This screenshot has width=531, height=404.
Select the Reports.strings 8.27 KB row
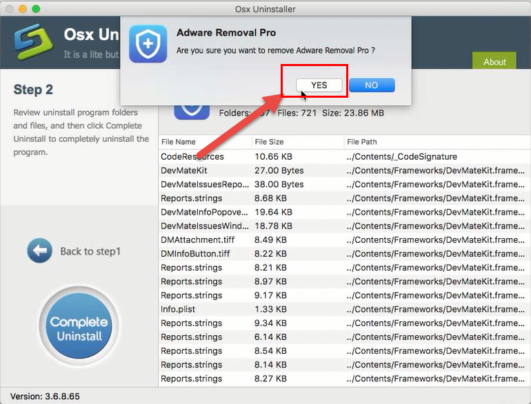[x=344, y=379]
